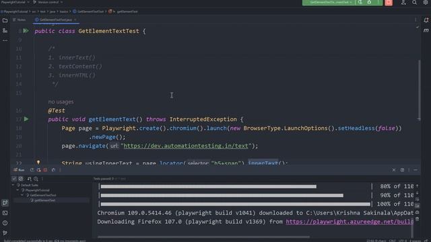
Task: Toggle Show Passed tests checkmark
Action: click(x=14, y=179)
